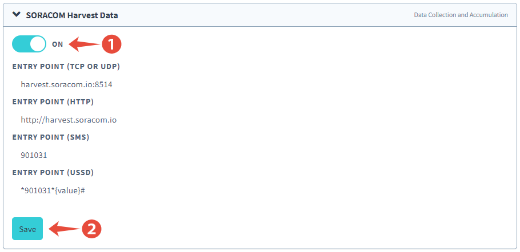Viewport: 520px width, 252px height.
Task: Click the ENTRY POINT (USSD) label
Action: click(x=53, y=172)
